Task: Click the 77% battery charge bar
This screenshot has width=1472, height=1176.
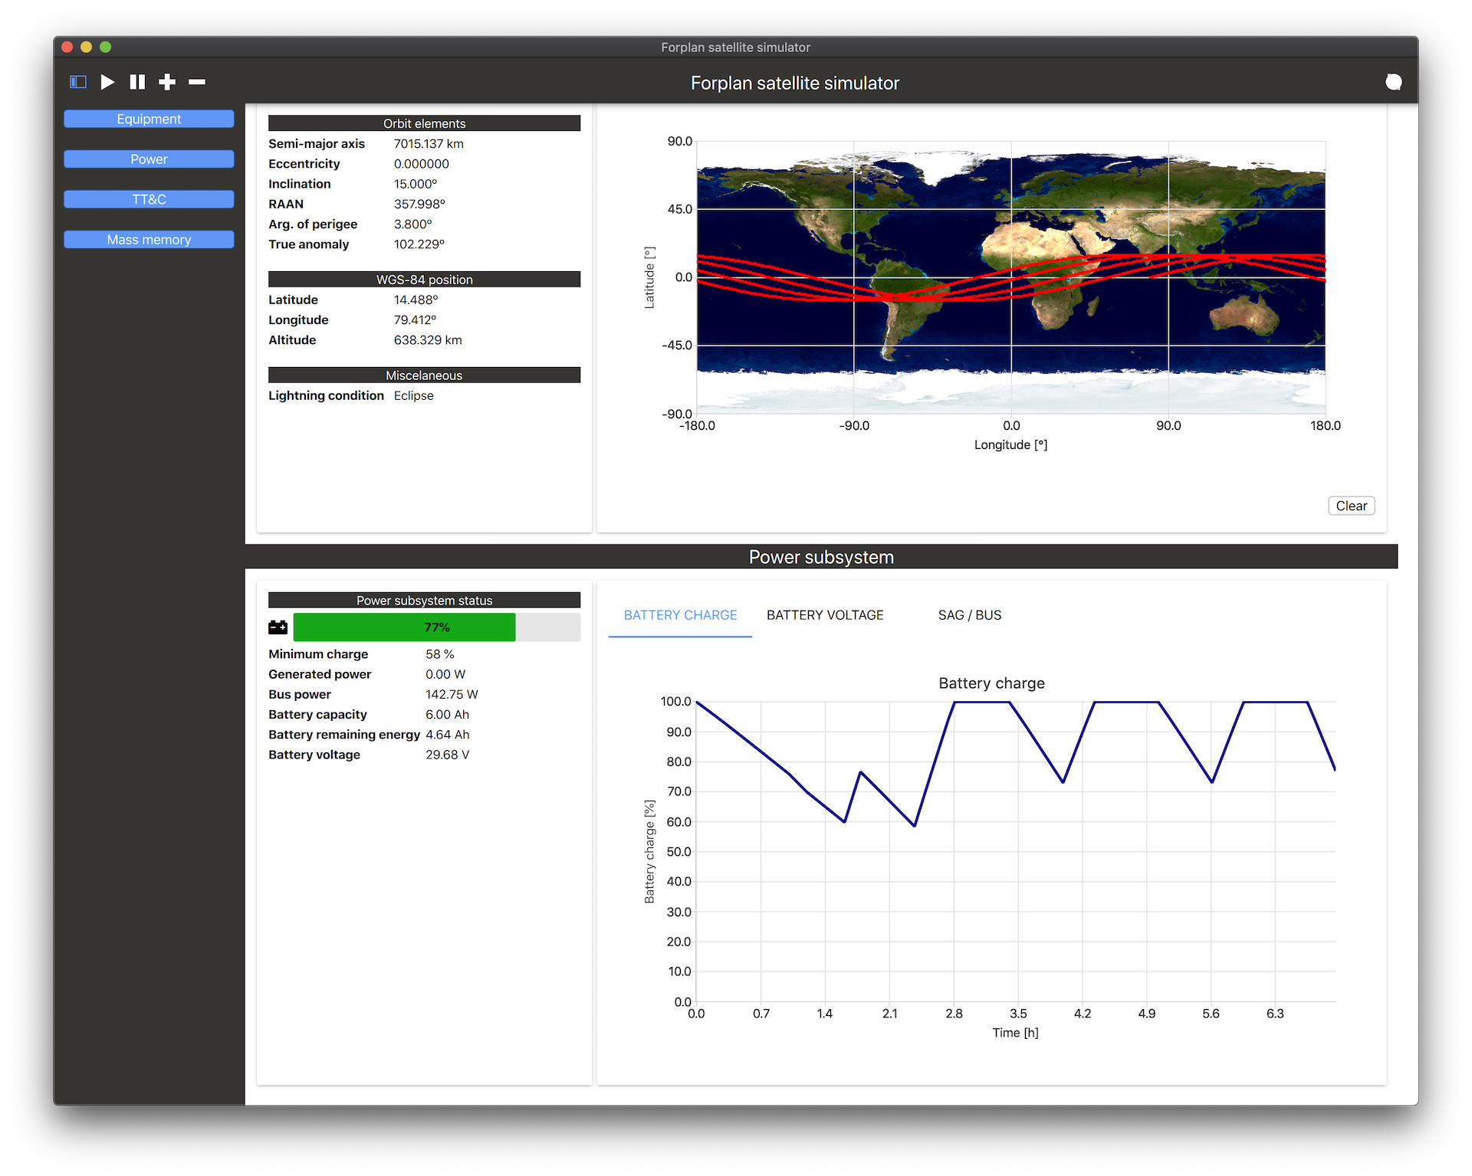Action: [436, 627]
